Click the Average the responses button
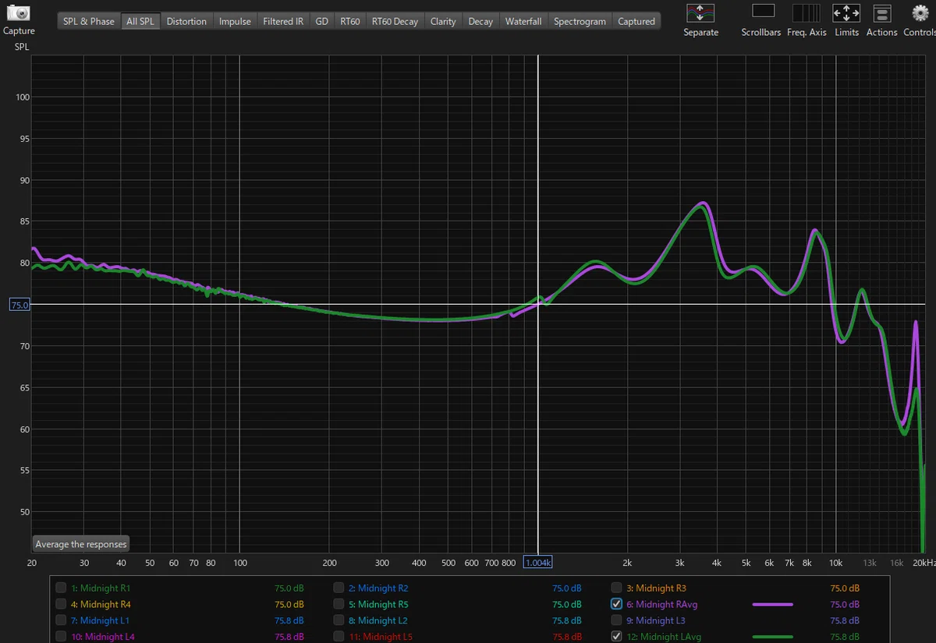The height and width of the screenshot is (643, 936). (81, 544)
